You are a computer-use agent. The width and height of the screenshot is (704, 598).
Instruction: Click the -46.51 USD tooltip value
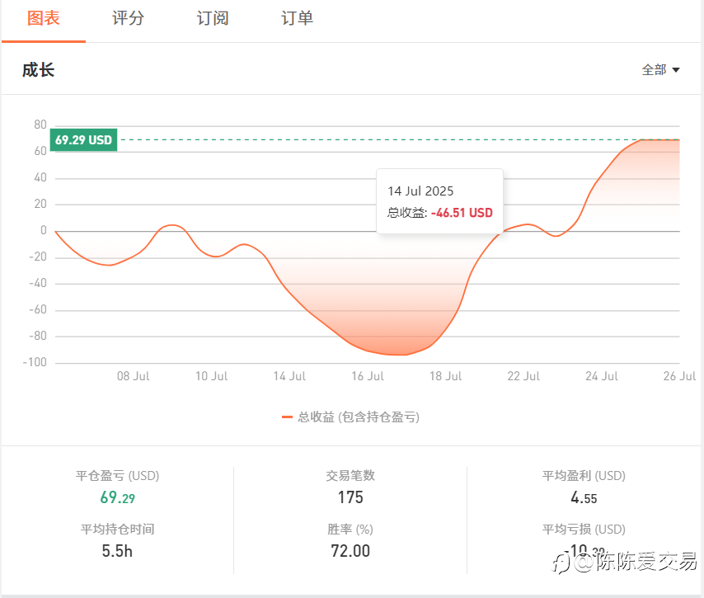[x=462, y=213]
